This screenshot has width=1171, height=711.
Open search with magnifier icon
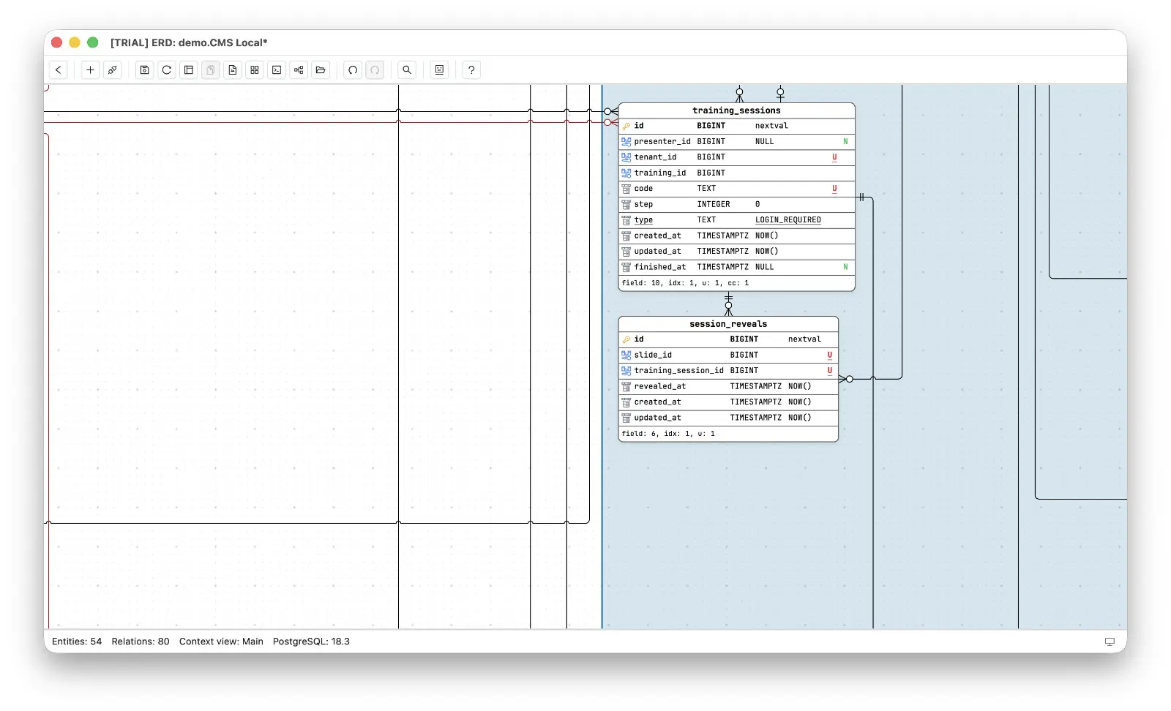(407, 70)
